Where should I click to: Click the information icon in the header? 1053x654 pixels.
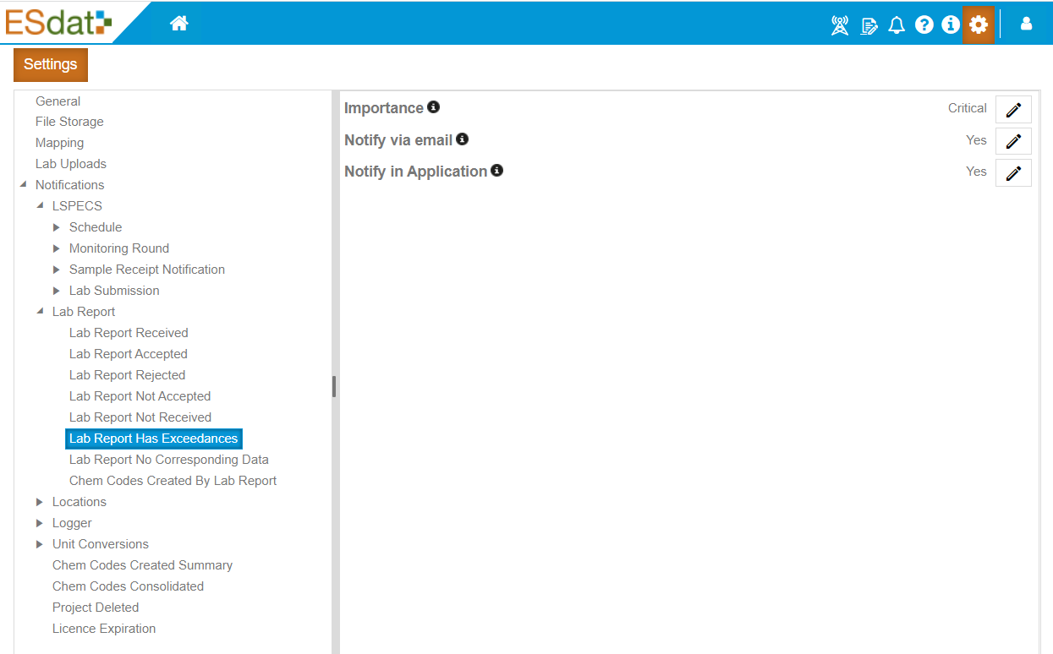(951, 25)
